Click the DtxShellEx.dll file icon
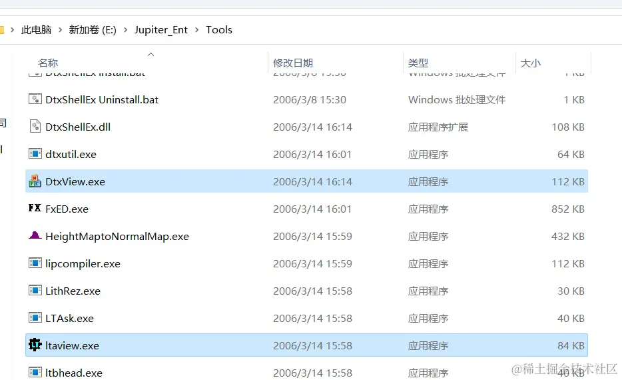Screen dimensions: 622x380 [x=35, y=126]
